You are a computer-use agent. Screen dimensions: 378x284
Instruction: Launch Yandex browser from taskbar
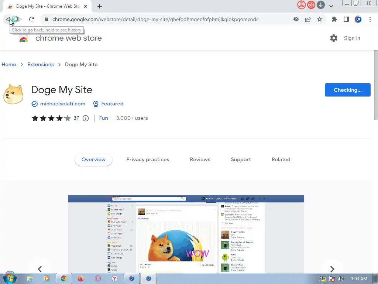[x=115, y=279]
